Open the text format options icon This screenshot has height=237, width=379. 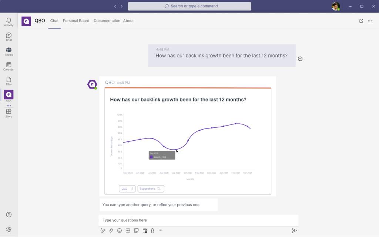(103, 230)
